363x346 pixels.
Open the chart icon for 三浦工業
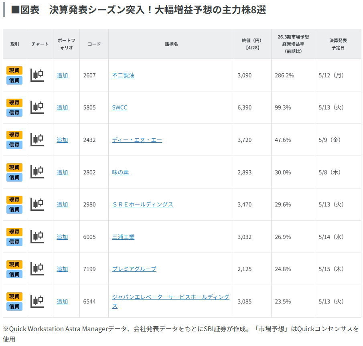pos(37,237)
